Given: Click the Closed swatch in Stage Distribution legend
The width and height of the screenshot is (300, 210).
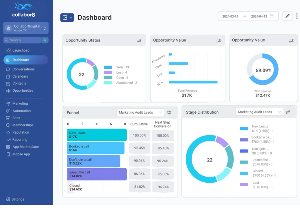Looking at the screenshot, I should 244,173.
